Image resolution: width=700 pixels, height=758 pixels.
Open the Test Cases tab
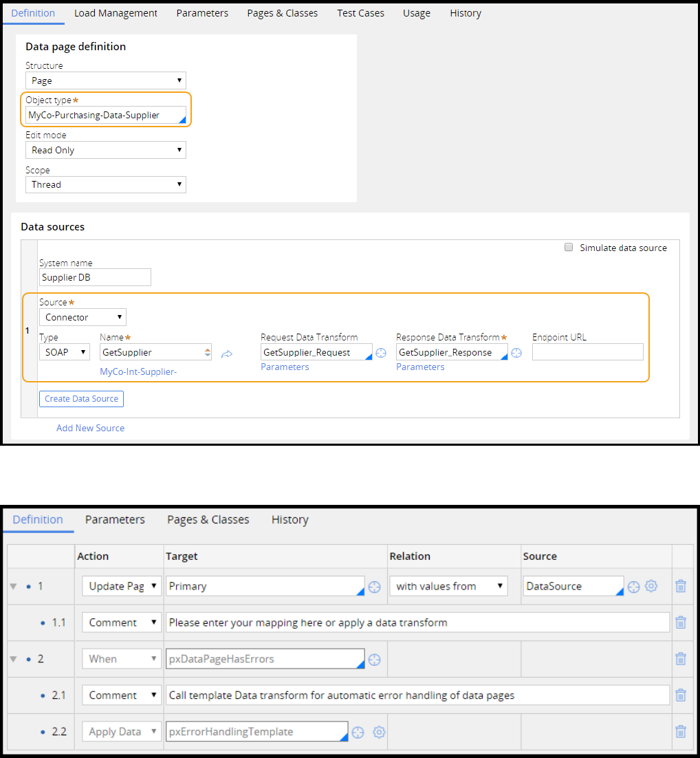point(360,13)
